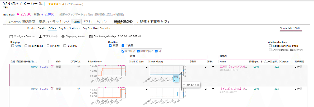Set graph range to 180 days
Screen dimensions: 314x107
click(130, 36)
